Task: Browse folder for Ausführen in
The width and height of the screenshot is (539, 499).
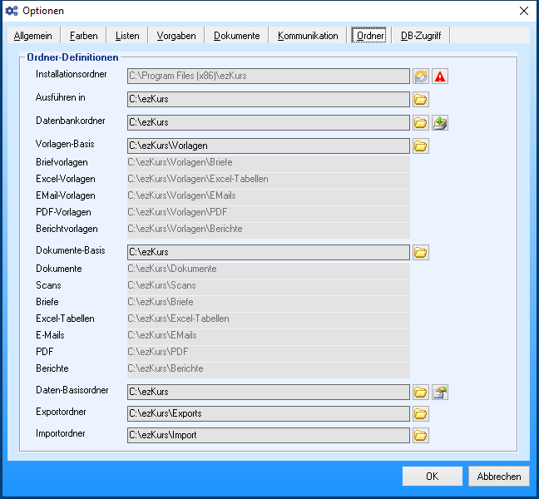Action: 421,100
